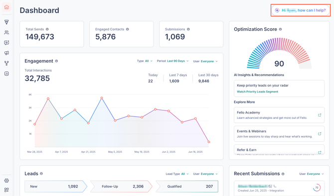The image size is (334, 196).
Task: Click the last data point on Engagement chart
Action: coord(209,142)
